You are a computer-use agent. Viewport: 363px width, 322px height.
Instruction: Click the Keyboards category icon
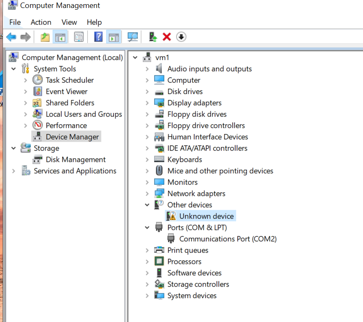tap(159, 160)
